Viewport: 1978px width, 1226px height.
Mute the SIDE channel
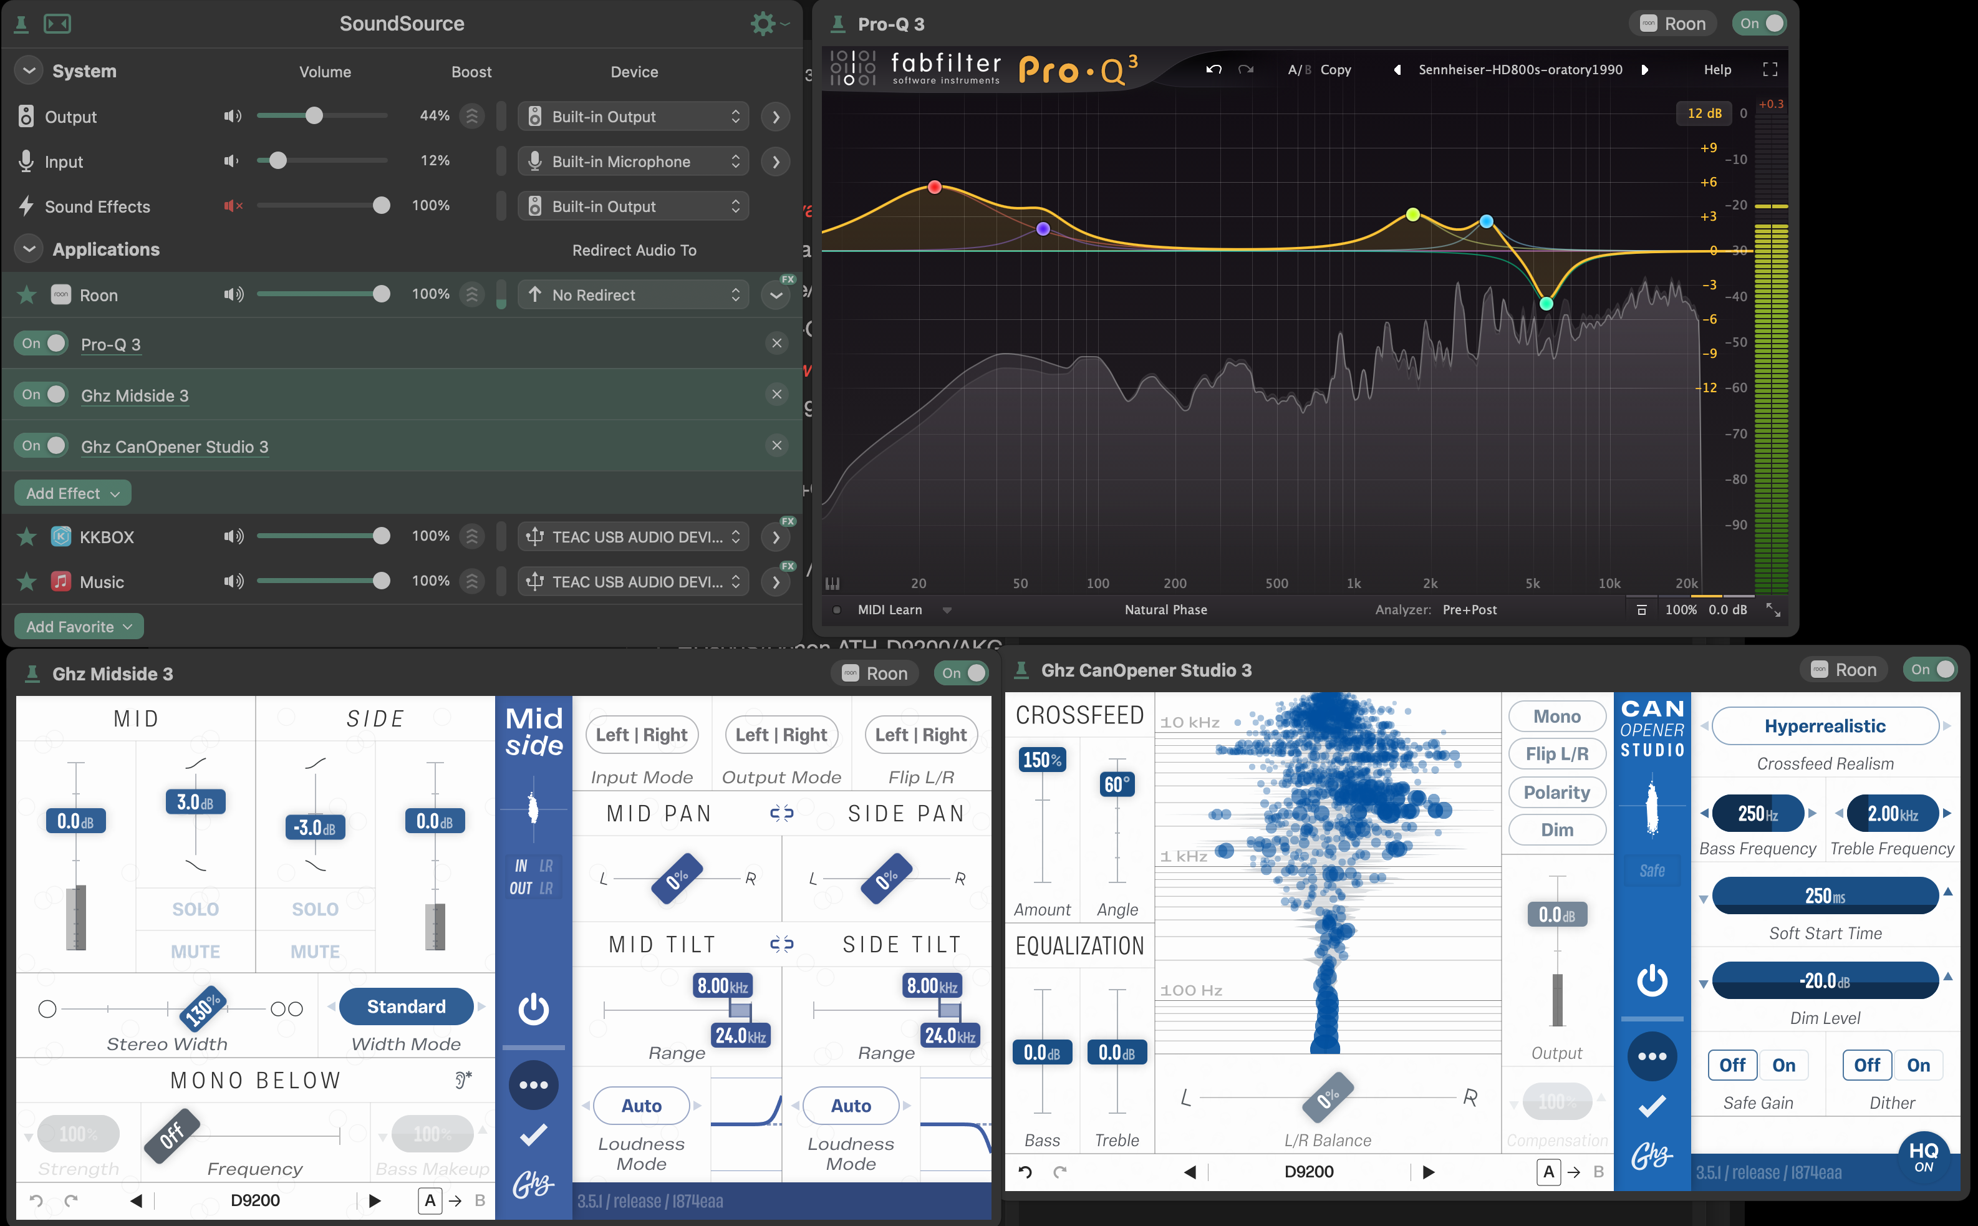(x=316, y=951)
